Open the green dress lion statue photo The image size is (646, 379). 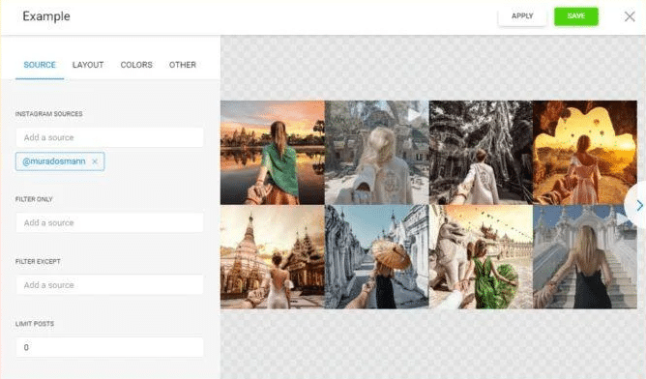pyautogui.click(x=481, y=257)
